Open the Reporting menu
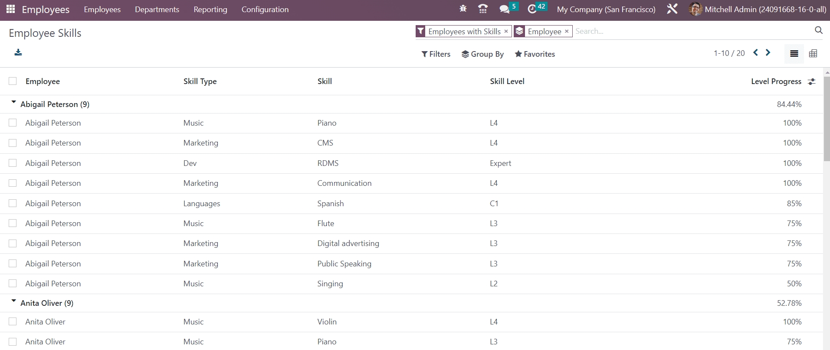The height and width of the screenshot is (350, 830). pos(210,10)
